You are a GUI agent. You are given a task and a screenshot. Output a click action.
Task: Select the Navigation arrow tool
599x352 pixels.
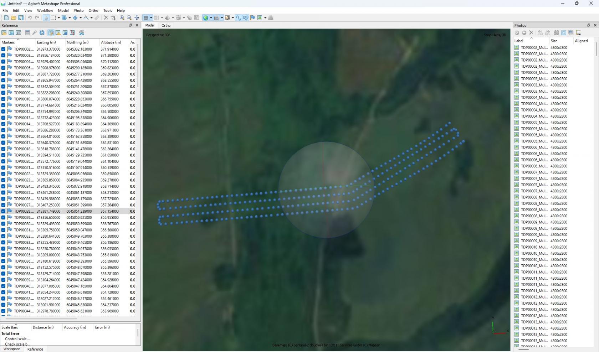click(x=46, y=18)
